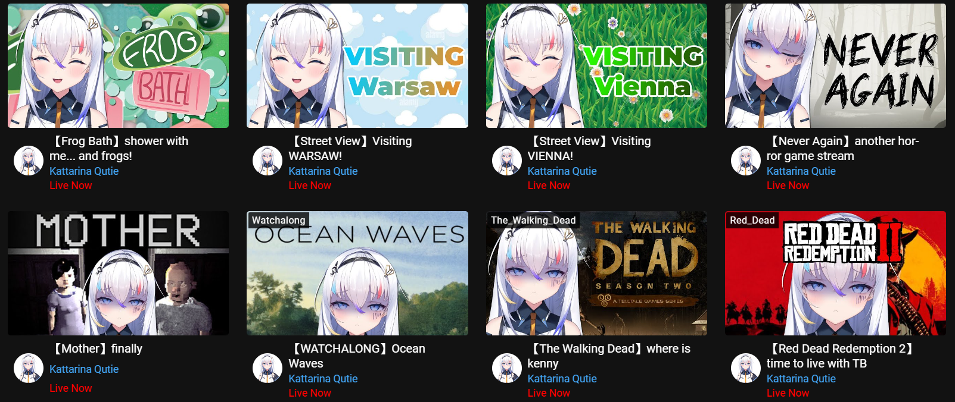
Task: Open Kattarina Qutie link under Frog Bath
Action: click(84, 171)
